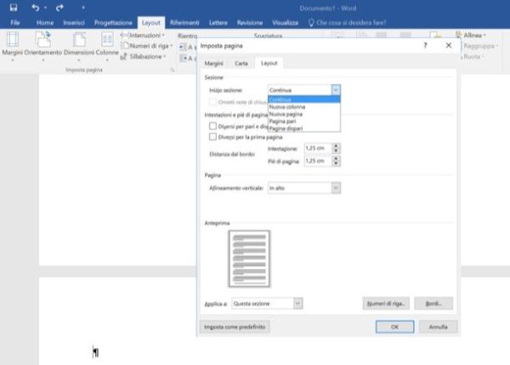Viewport: 510px width, 365px height.
Task: Close the Imposta pagina dialog
Action: (x=449, y=46)
